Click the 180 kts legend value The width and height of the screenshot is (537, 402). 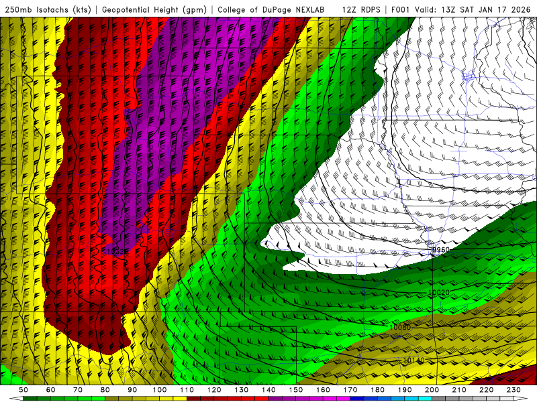click(377, 390)
